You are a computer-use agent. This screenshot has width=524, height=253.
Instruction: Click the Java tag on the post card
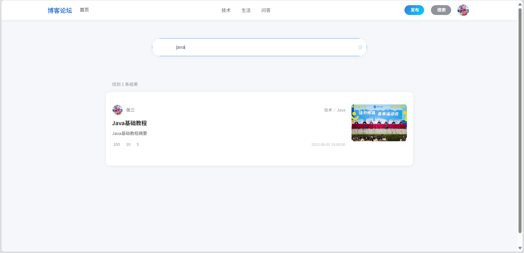[x=341, y=110]
